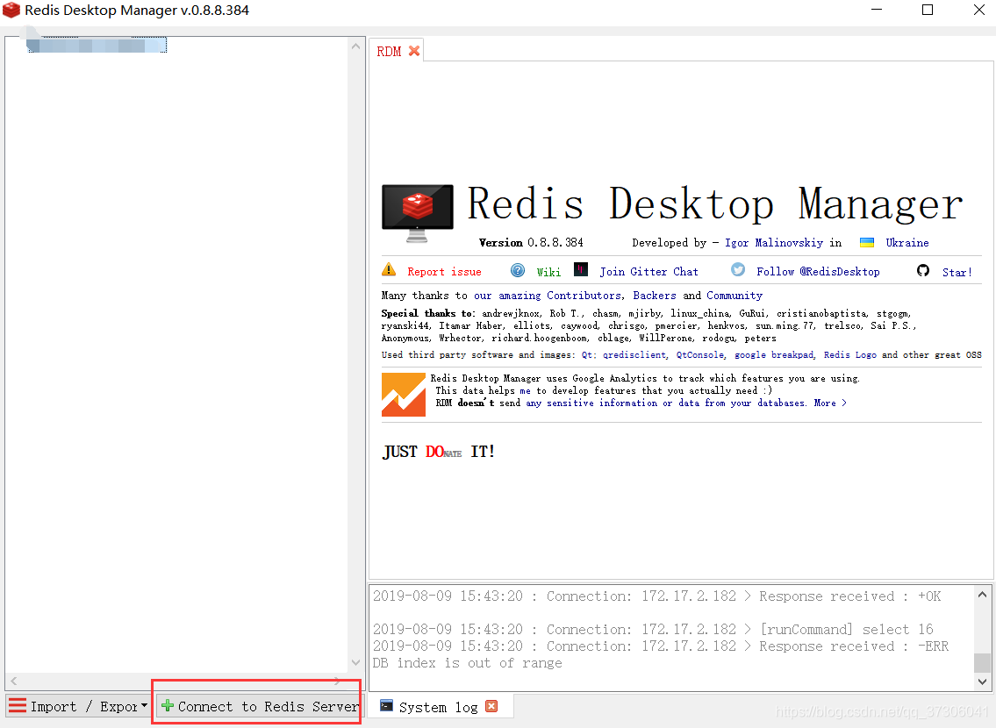The height and width of the screenshot is (728, 996).
Task: Maximize the Redis Desktop Manager window
Action: 928,10
